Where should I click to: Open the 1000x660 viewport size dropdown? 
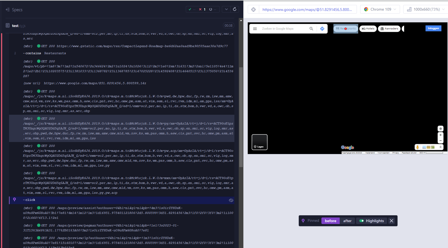[425, 9]
